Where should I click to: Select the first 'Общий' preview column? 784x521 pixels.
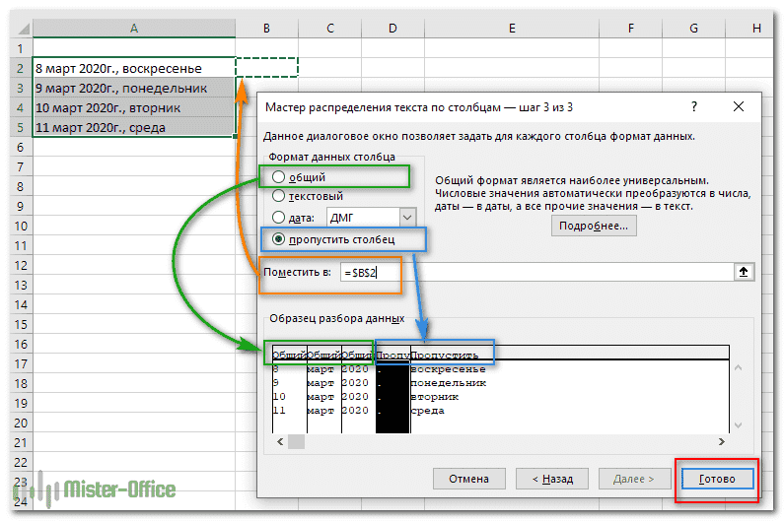pyautogui.click(x=289, y=354)
